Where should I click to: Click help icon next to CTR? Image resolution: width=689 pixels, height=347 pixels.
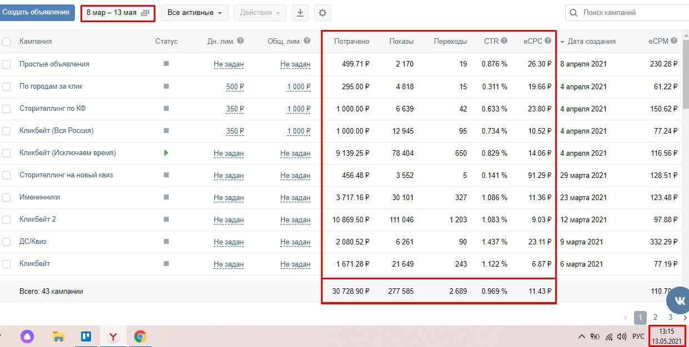pyautogui.click(x=504, y=41)
